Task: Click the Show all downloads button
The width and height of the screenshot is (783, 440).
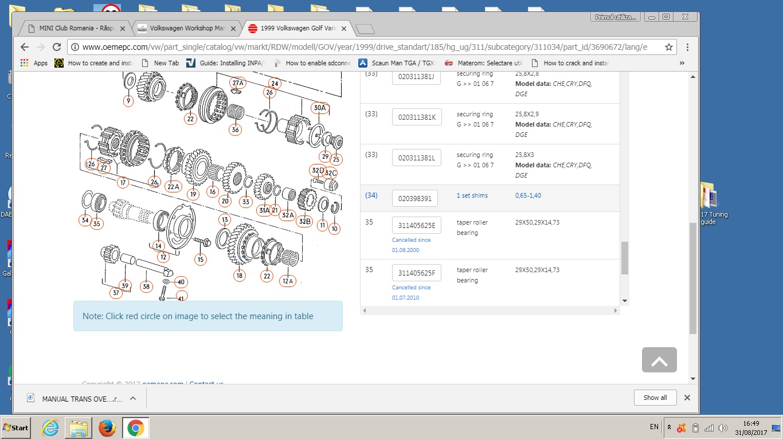Action: point(655,398)
